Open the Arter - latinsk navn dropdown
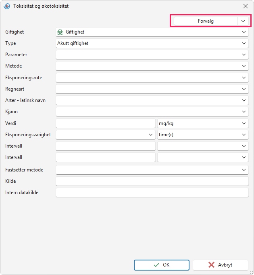254x275 pixels. click(152, 100)
